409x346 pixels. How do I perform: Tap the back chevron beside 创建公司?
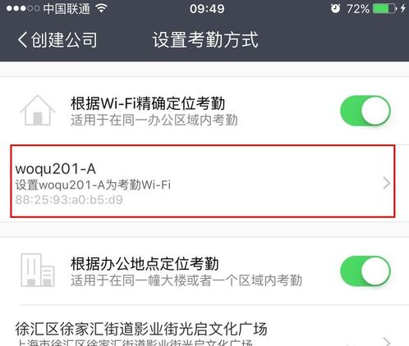[23, 39]
